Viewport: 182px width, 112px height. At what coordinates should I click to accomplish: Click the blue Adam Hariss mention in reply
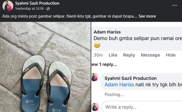(x=119, y=85)
